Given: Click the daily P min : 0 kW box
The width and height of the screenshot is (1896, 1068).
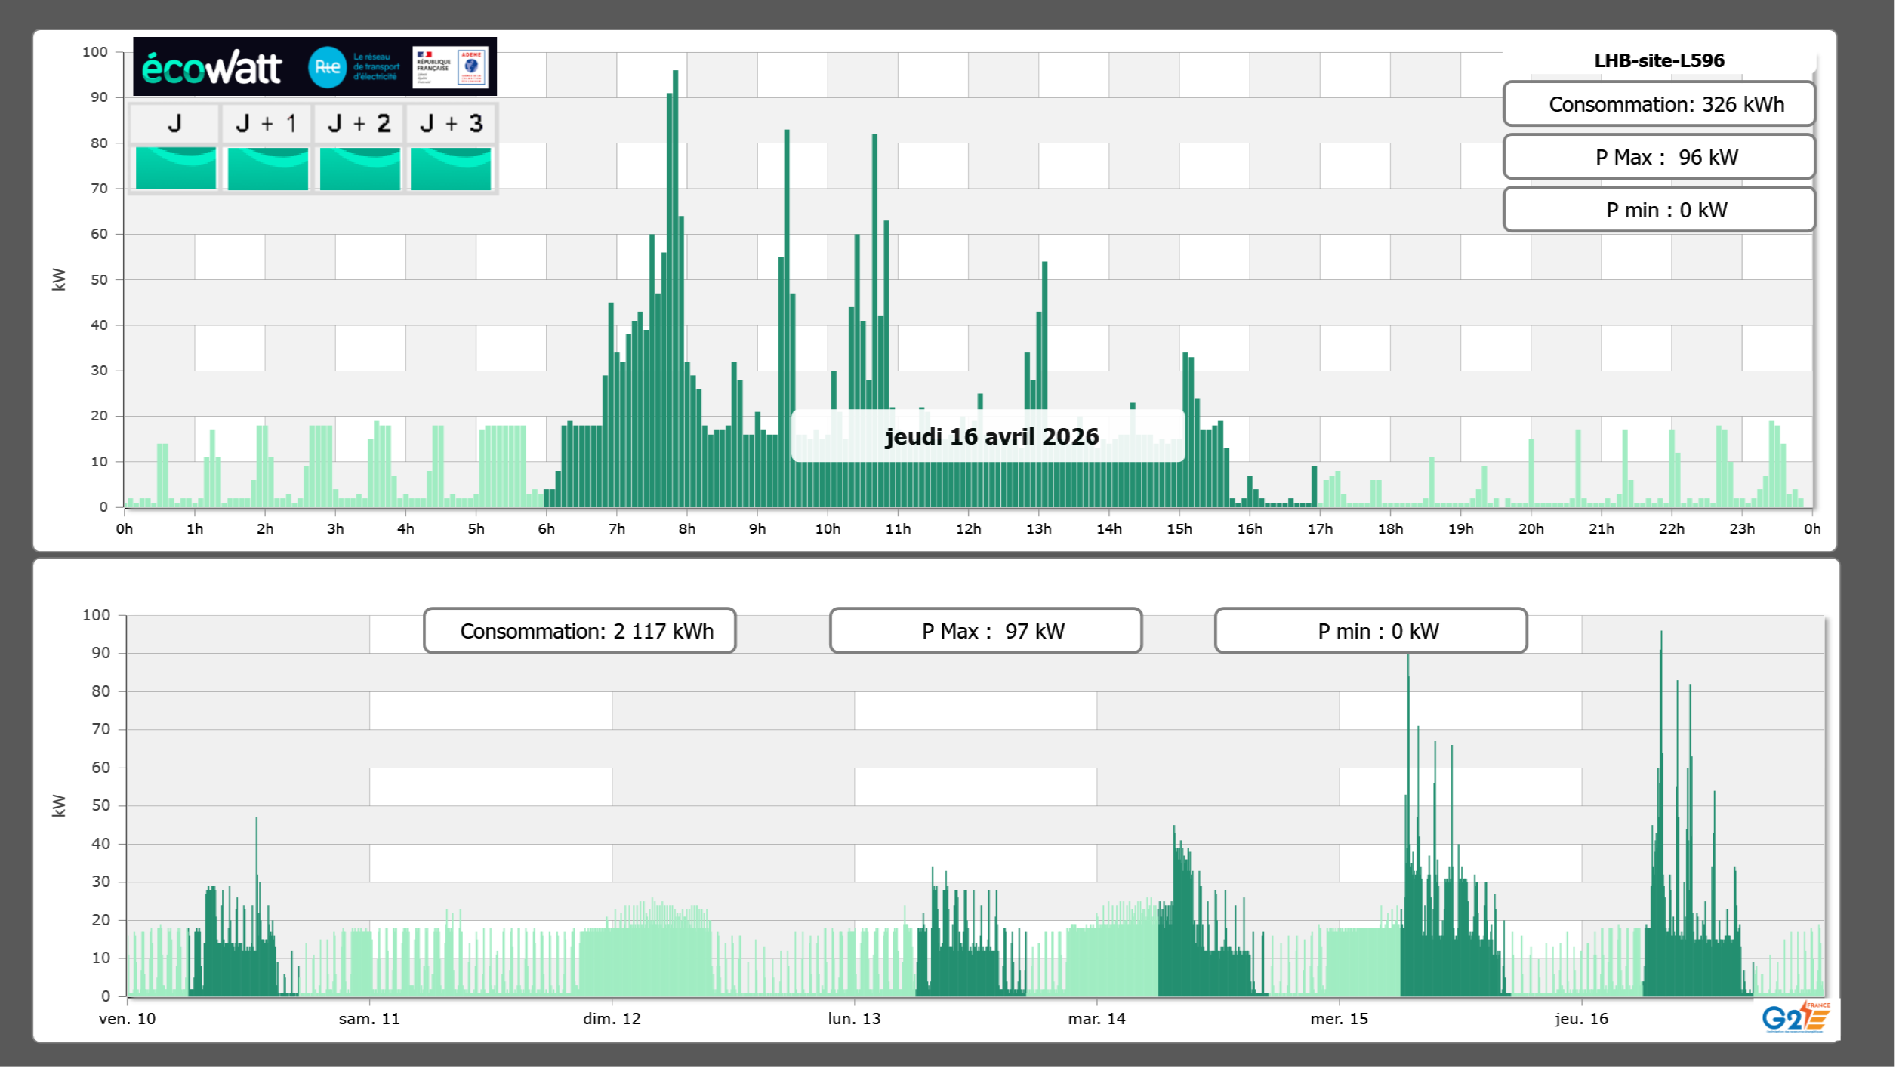Looking at the screenshot, I should pyautogui.click(x=1659, y=210).
